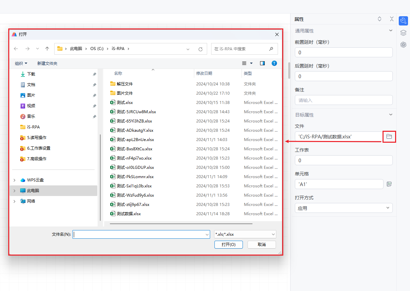Open the properties wrench icon in right sidebar
The image size is (410, 291).
[403, 21]
